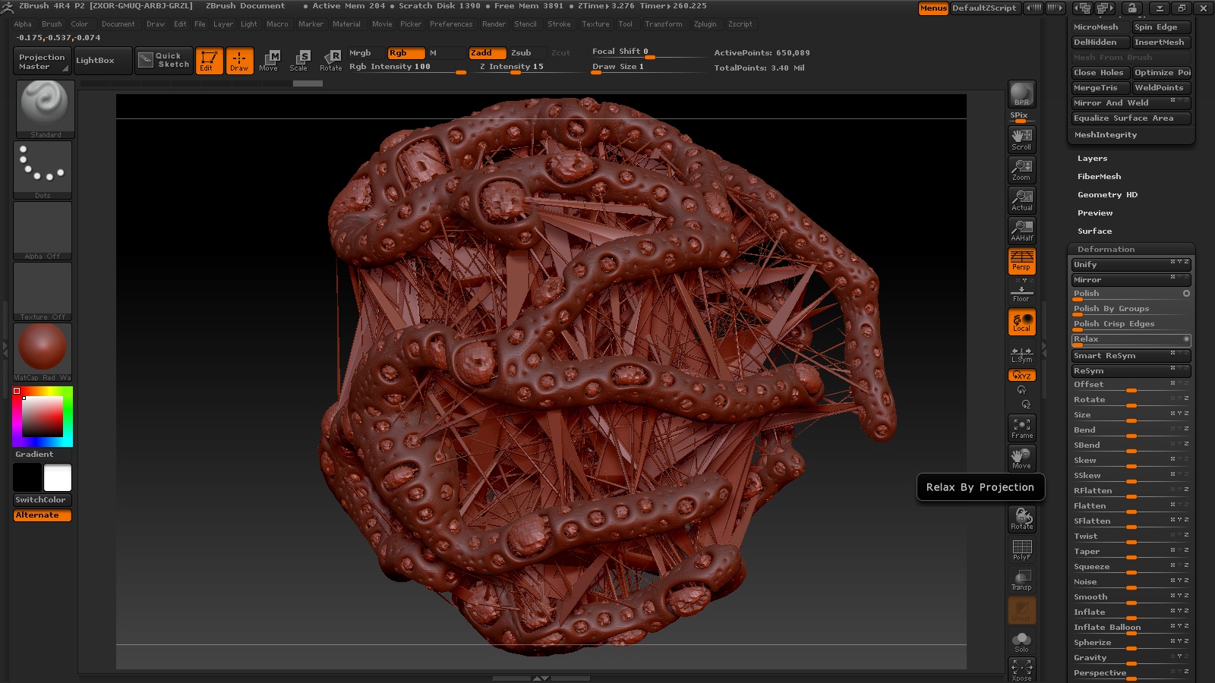
Task: Open the Projection Master tool
Action: [42, 61]
